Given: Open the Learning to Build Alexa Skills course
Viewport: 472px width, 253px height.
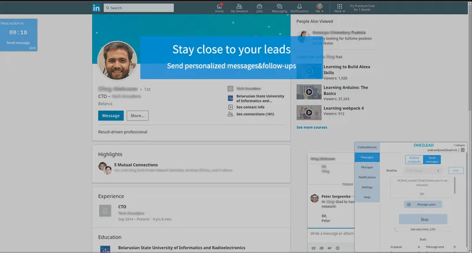Looking at the screenshot, I should (346, 69).
